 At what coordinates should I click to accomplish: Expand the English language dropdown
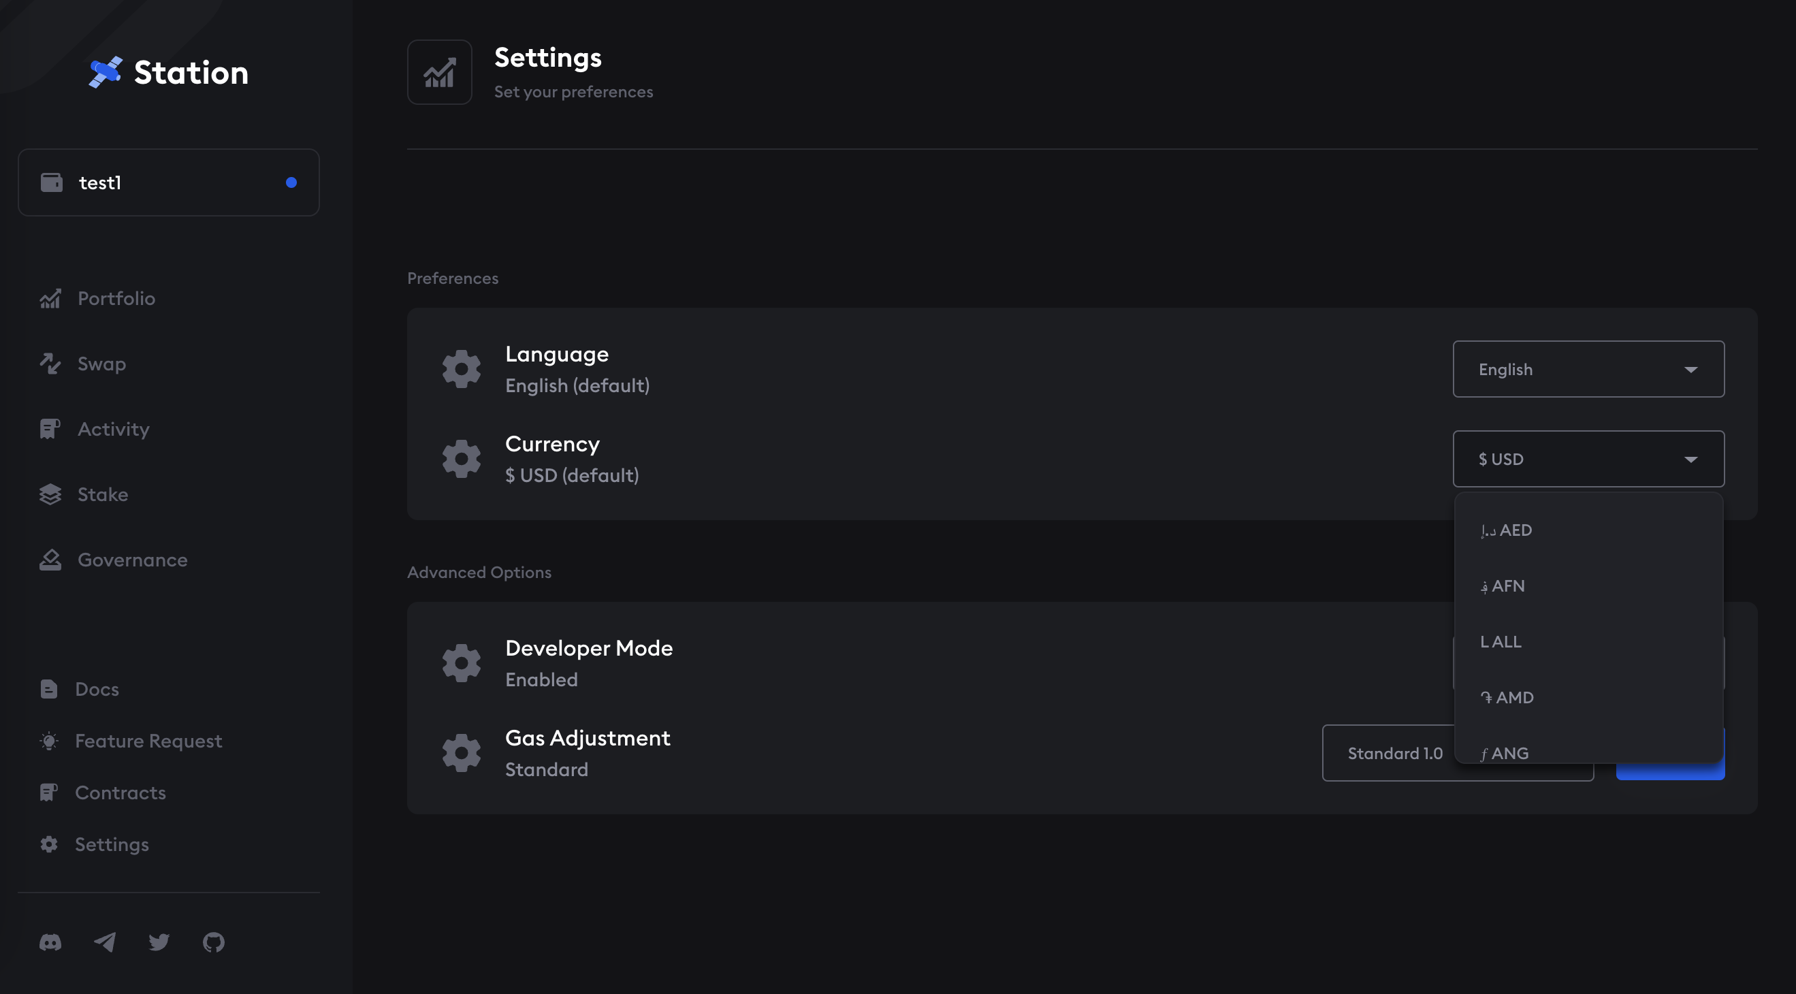tap(1588, 370)
